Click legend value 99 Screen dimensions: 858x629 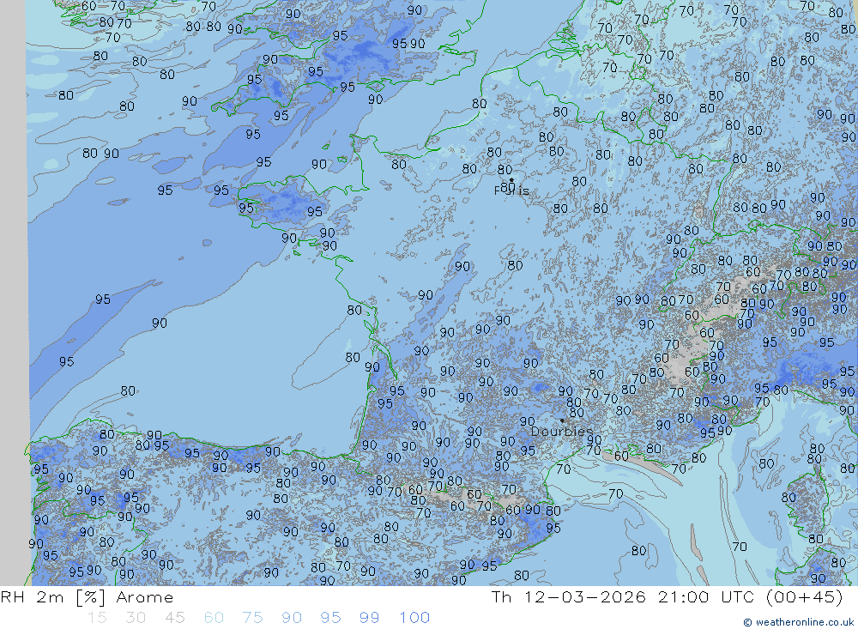(369, 618)
